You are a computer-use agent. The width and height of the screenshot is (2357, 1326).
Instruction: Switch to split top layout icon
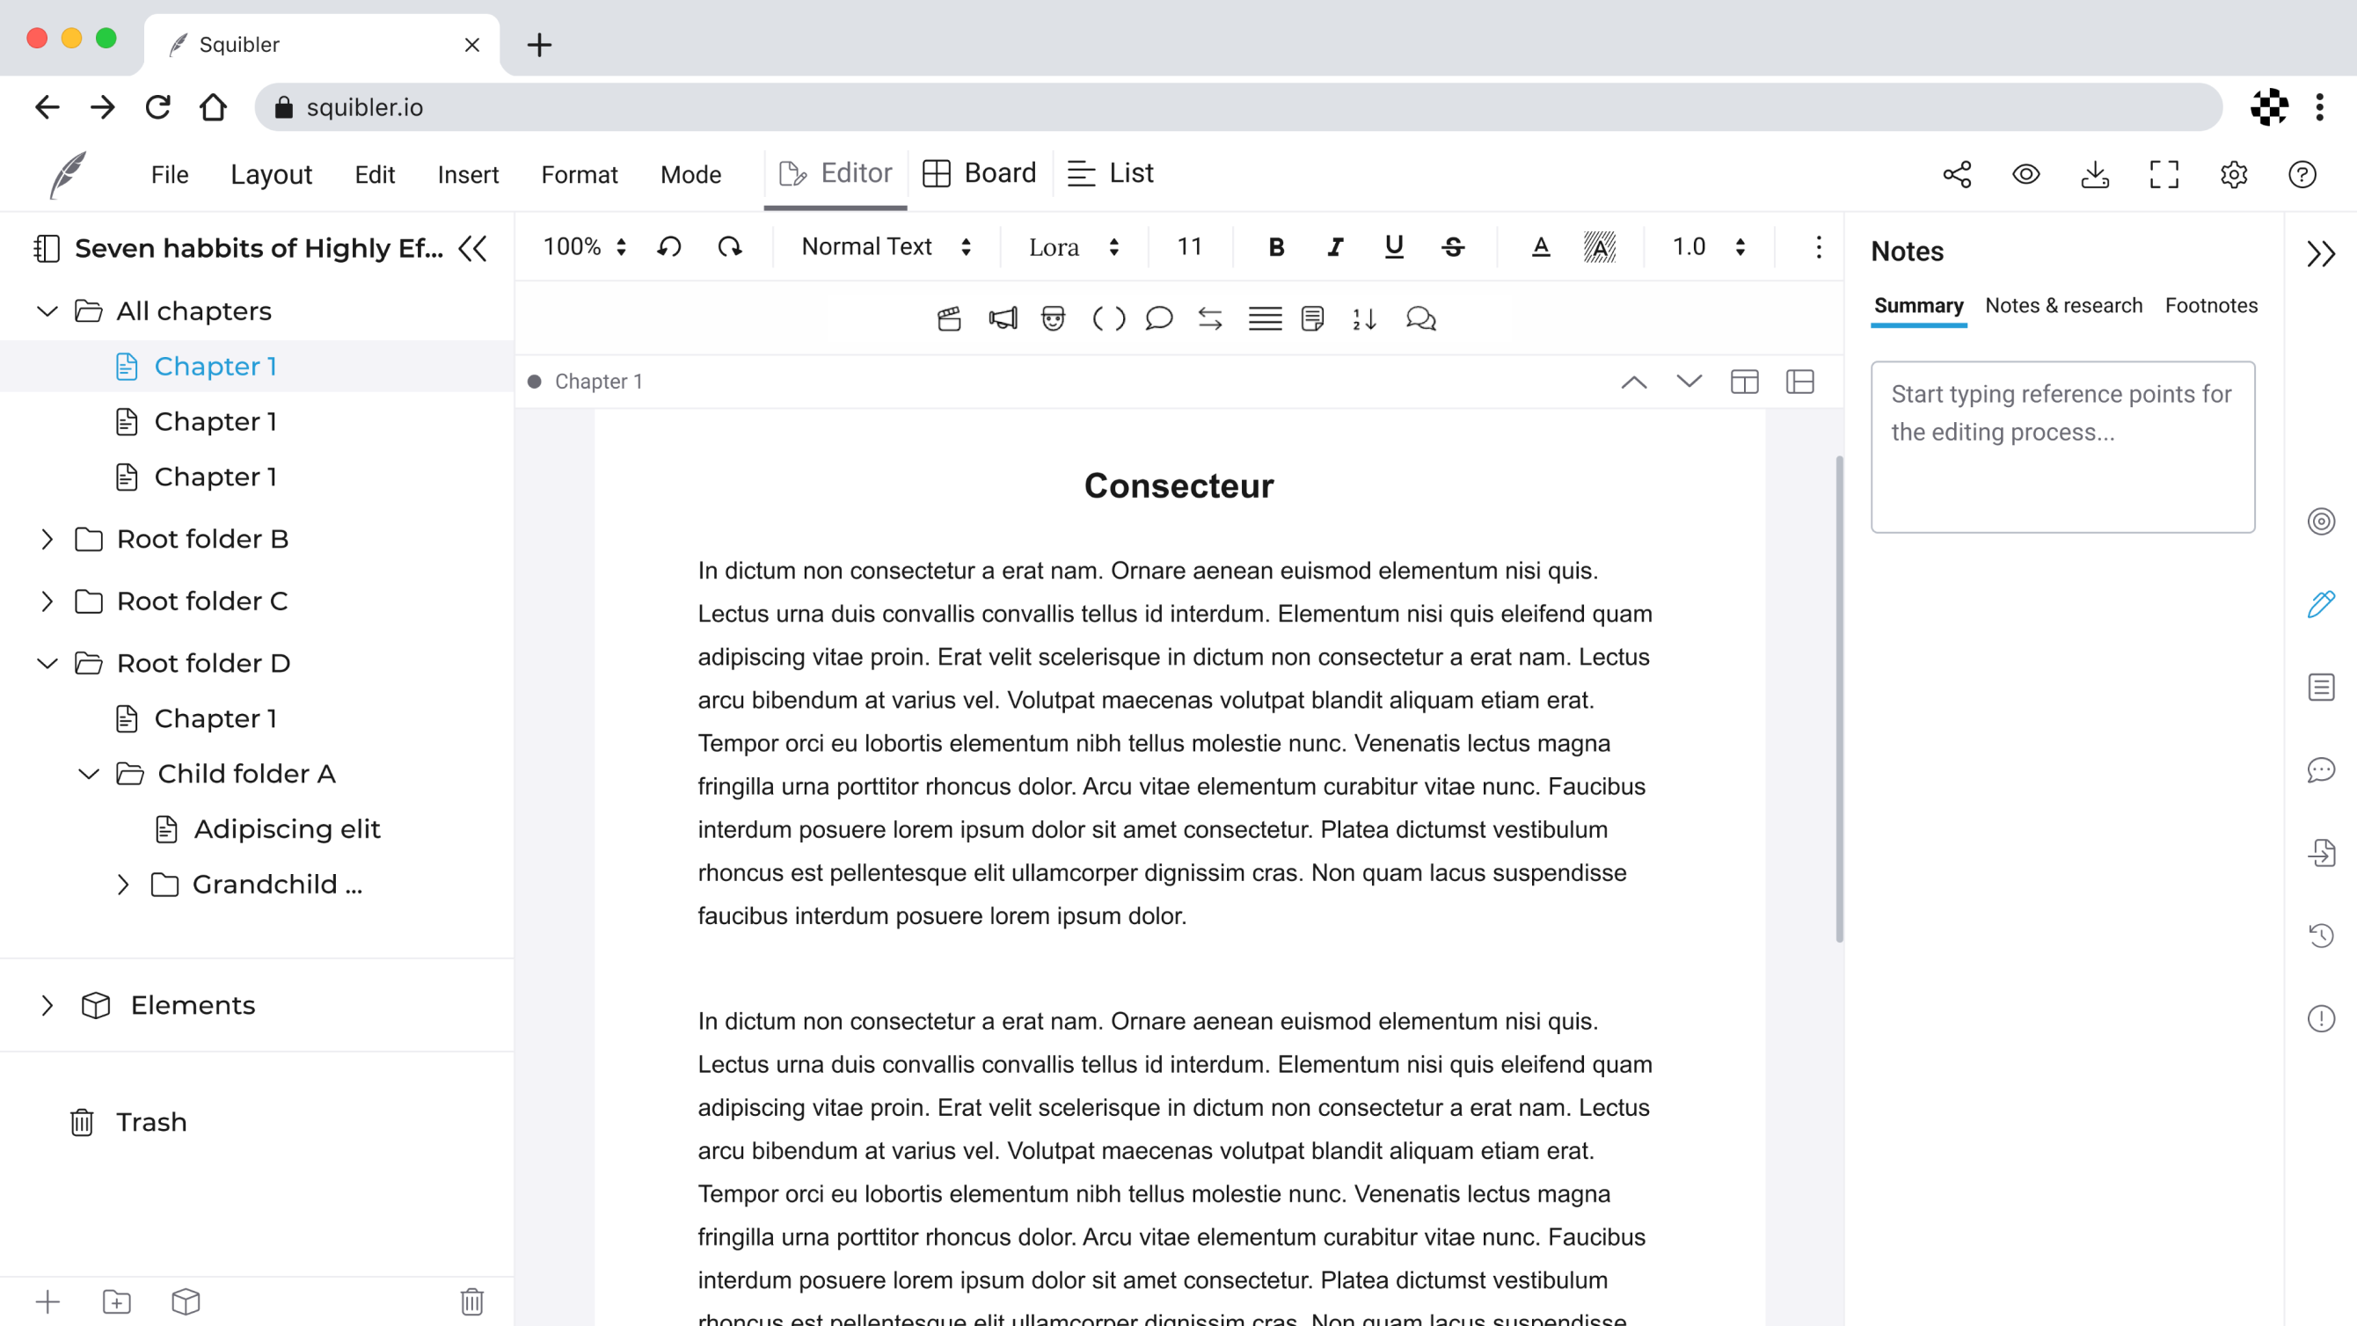tap(1745, 382)
